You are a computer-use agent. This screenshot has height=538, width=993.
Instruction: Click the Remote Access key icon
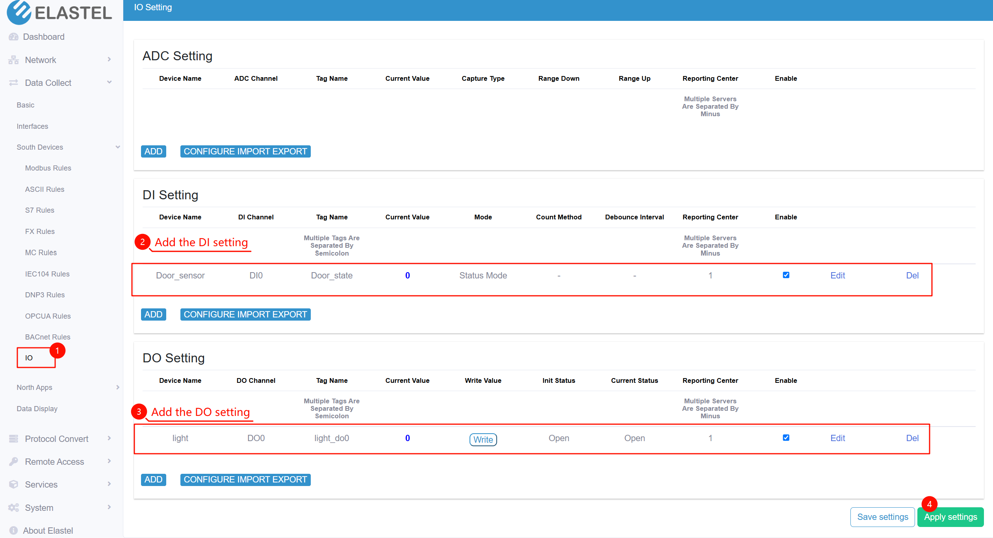pos(13,462)
